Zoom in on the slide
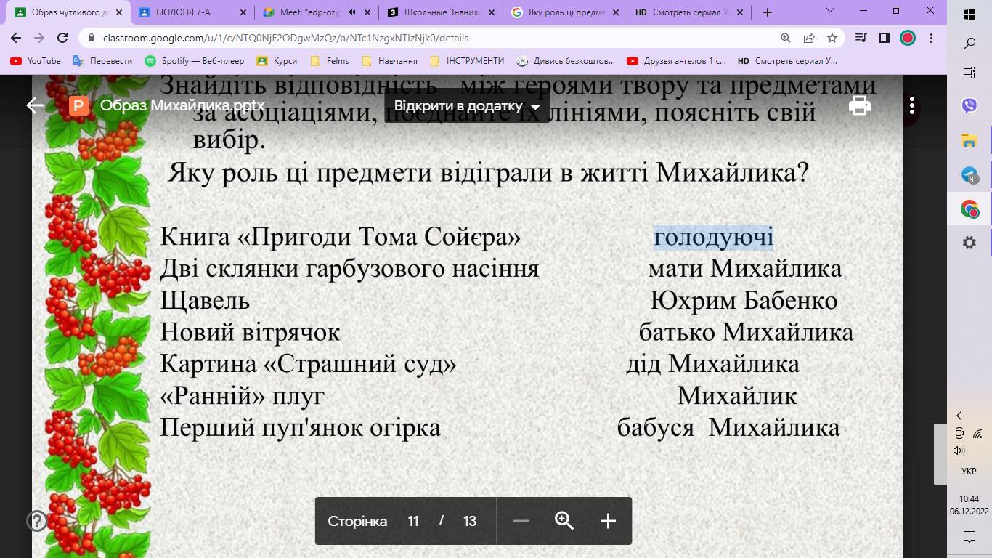The image size is (992, 558). tap(608, 521)
